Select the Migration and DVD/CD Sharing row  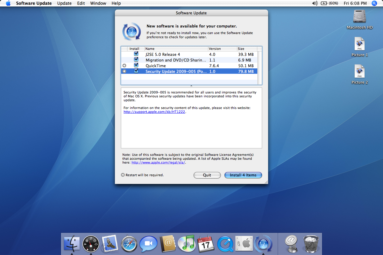(x=189, y=60)
